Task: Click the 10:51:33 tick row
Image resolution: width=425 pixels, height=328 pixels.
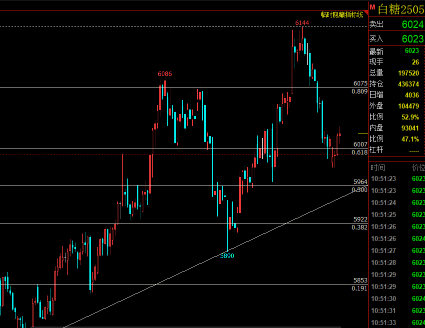Action: 396,322
